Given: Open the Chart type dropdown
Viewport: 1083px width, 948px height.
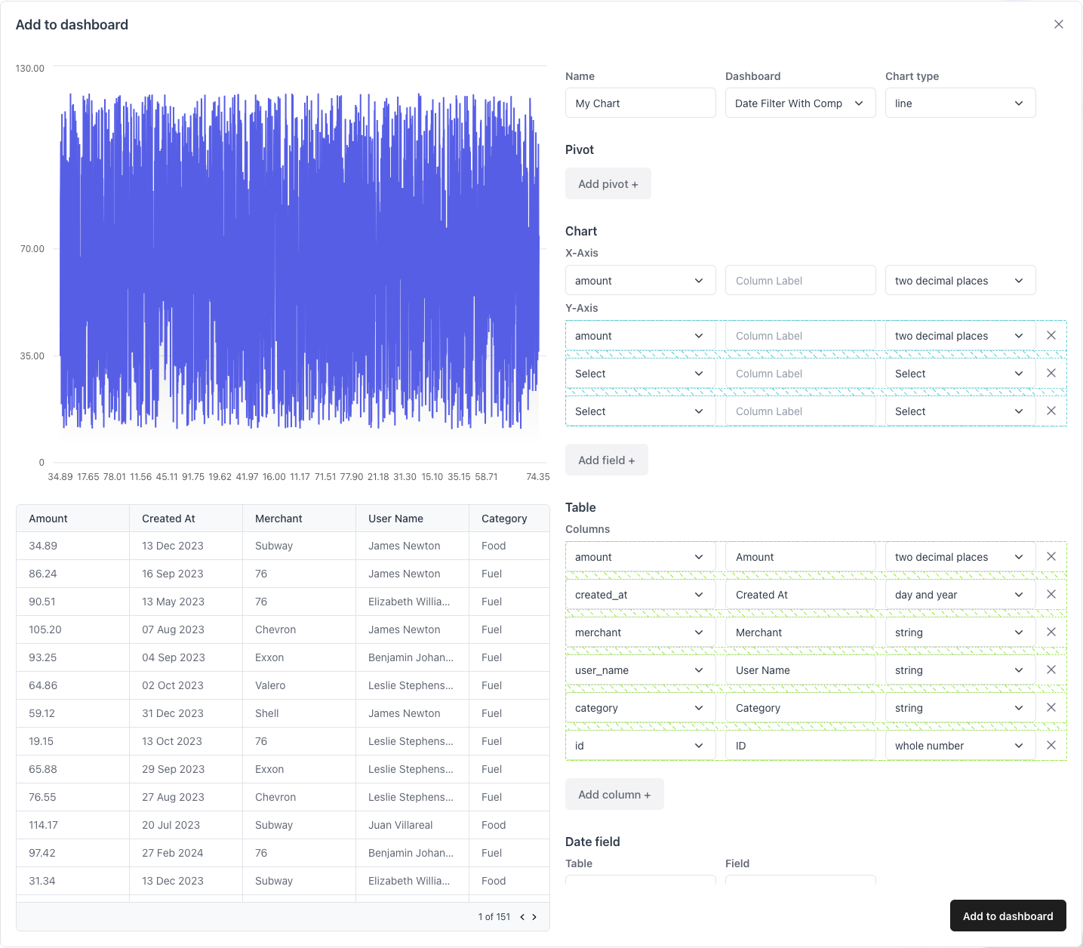Looking at the screenshot, I should point(959,103).
